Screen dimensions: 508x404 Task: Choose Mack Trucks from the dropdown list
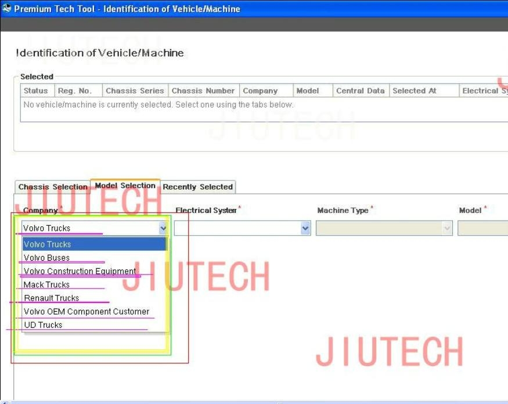pos(46,284)
